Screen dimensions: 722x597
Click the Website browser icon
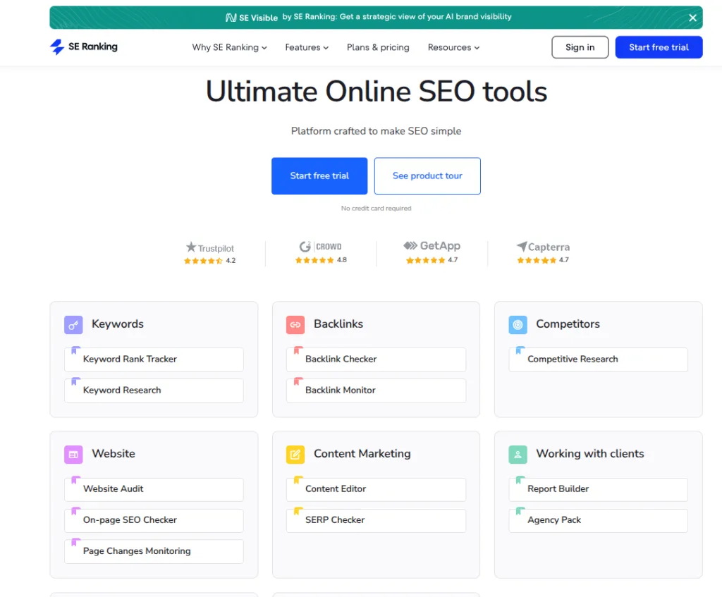pos(73,454)
